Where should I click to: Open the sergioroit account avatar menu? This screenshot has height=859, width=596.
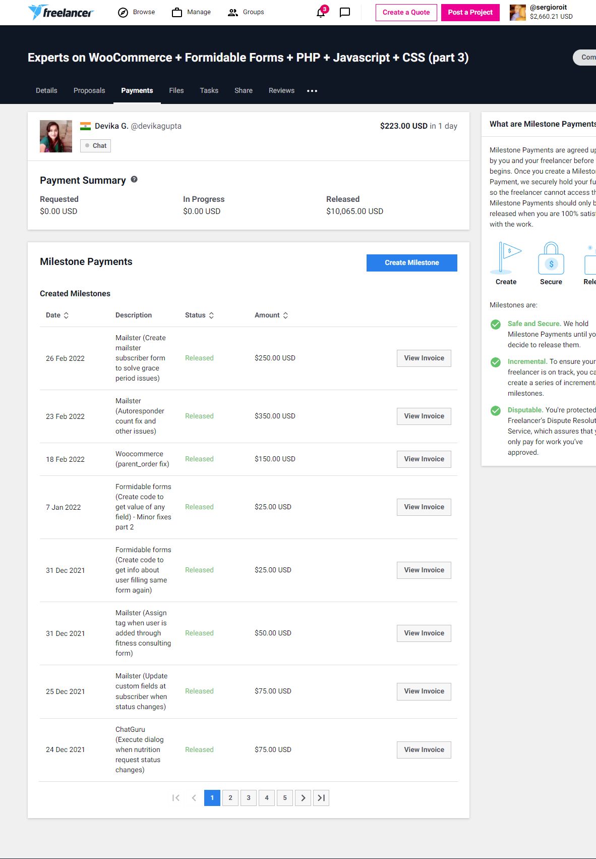pos(518,13)
